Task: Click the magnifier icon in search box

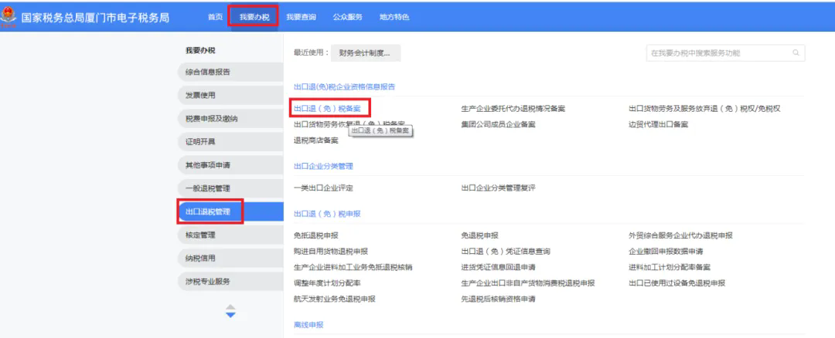Action: 796,52
